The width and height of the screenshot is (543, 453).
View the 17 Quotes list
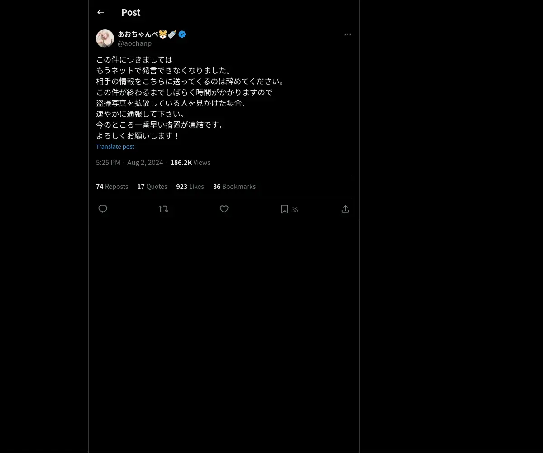(152, 187)
